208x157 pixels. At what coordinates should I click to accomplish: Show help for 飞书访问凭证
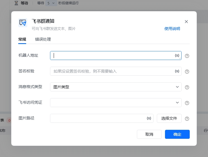[187, 103]
